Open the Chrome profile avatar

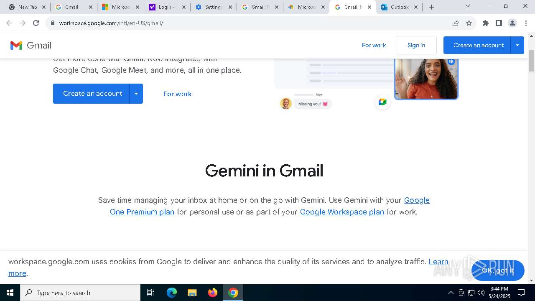512,23
